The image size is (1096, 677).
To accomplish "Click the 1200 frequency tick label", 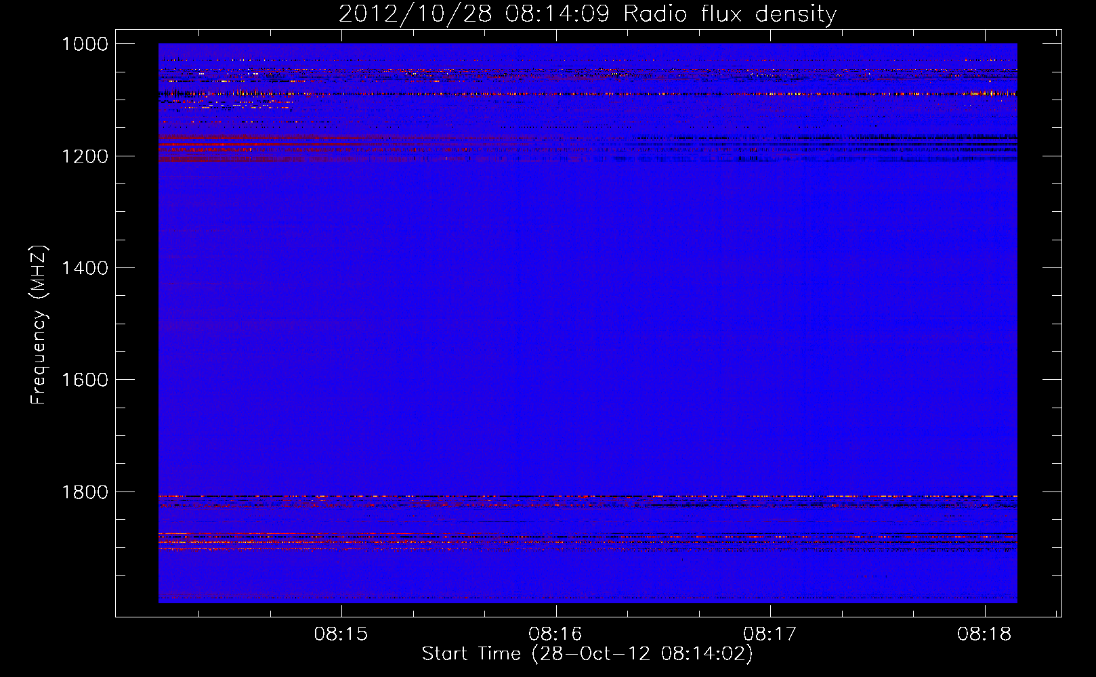I will 85,156.
